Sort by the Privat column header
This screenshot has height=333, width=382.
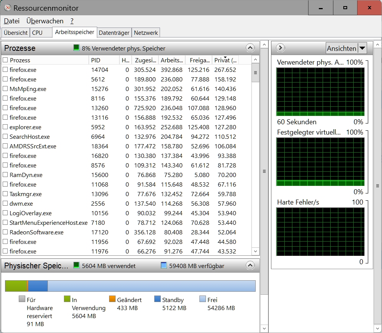click(225, 60)
